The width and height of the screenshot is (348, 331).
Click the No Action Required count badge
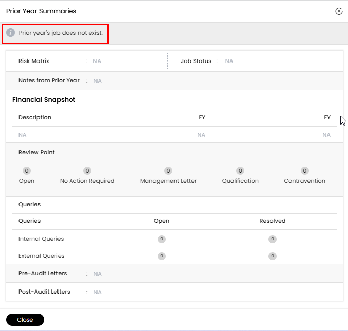[87, 171]
